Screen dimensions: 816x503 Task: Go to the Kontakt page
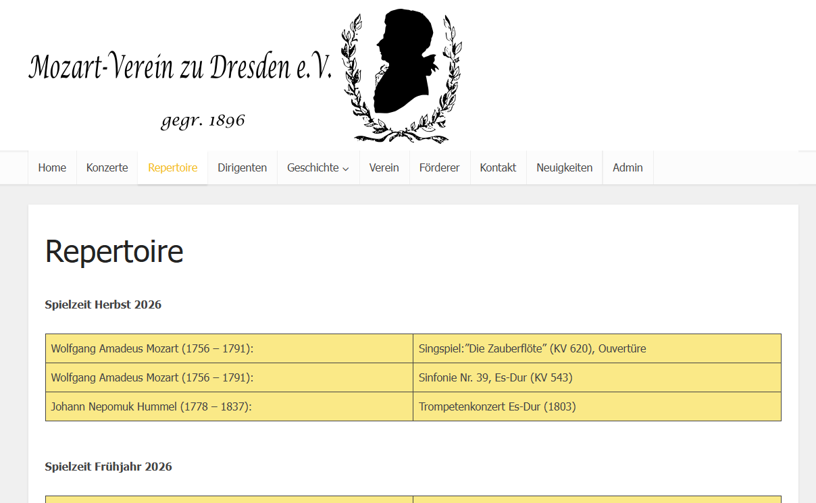498,167
